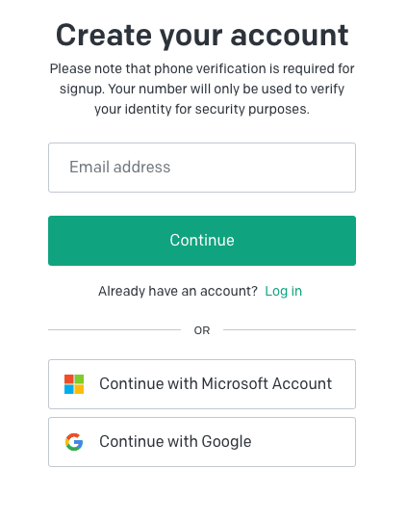The image size is (407, 520).
Task: Choose Continue with Google
Action: point(202,442)
